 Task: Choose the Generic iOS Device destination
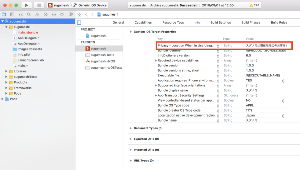tap(90, 5)
